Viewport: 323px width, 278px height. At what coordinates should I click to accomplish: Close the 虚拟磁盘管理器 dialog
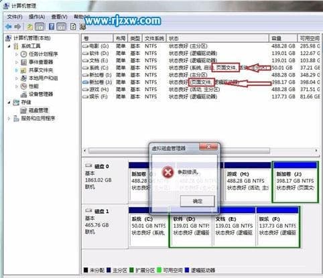coord(208,147)
